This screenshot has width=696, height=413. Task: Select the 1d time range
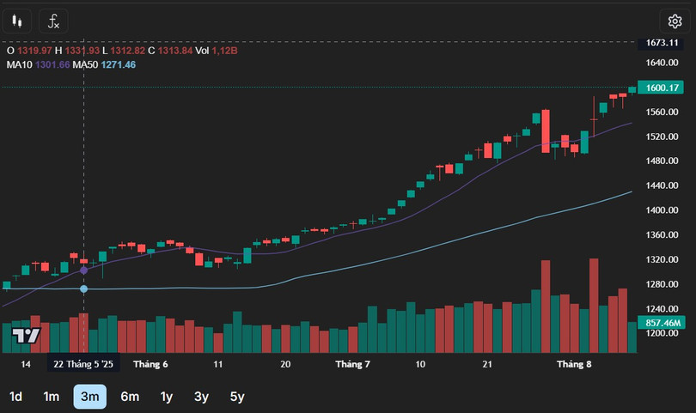pyautogui.click(x=15, y=396)
